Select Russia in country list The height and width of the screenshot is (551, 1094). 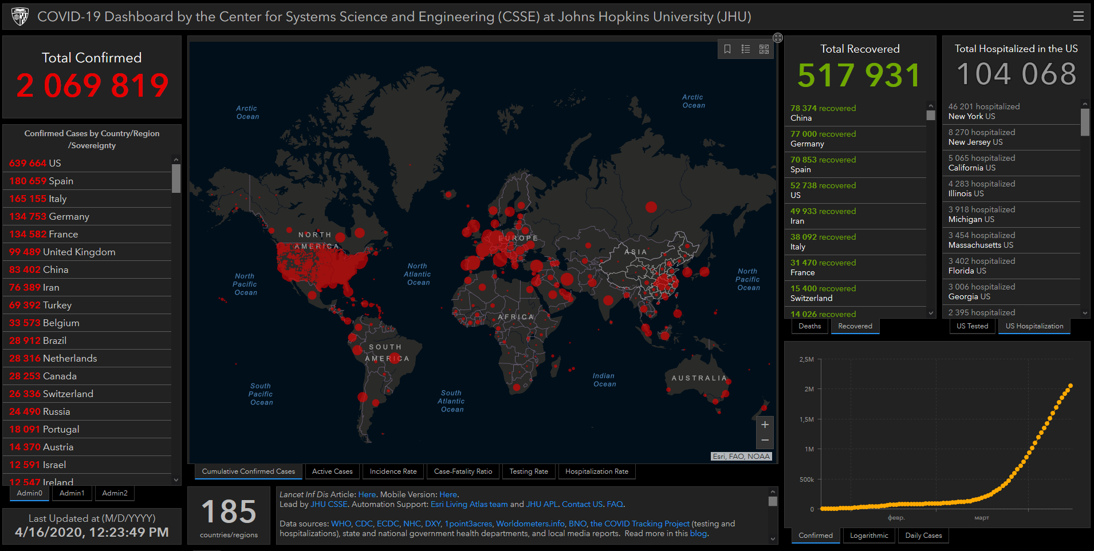point(87,411)
